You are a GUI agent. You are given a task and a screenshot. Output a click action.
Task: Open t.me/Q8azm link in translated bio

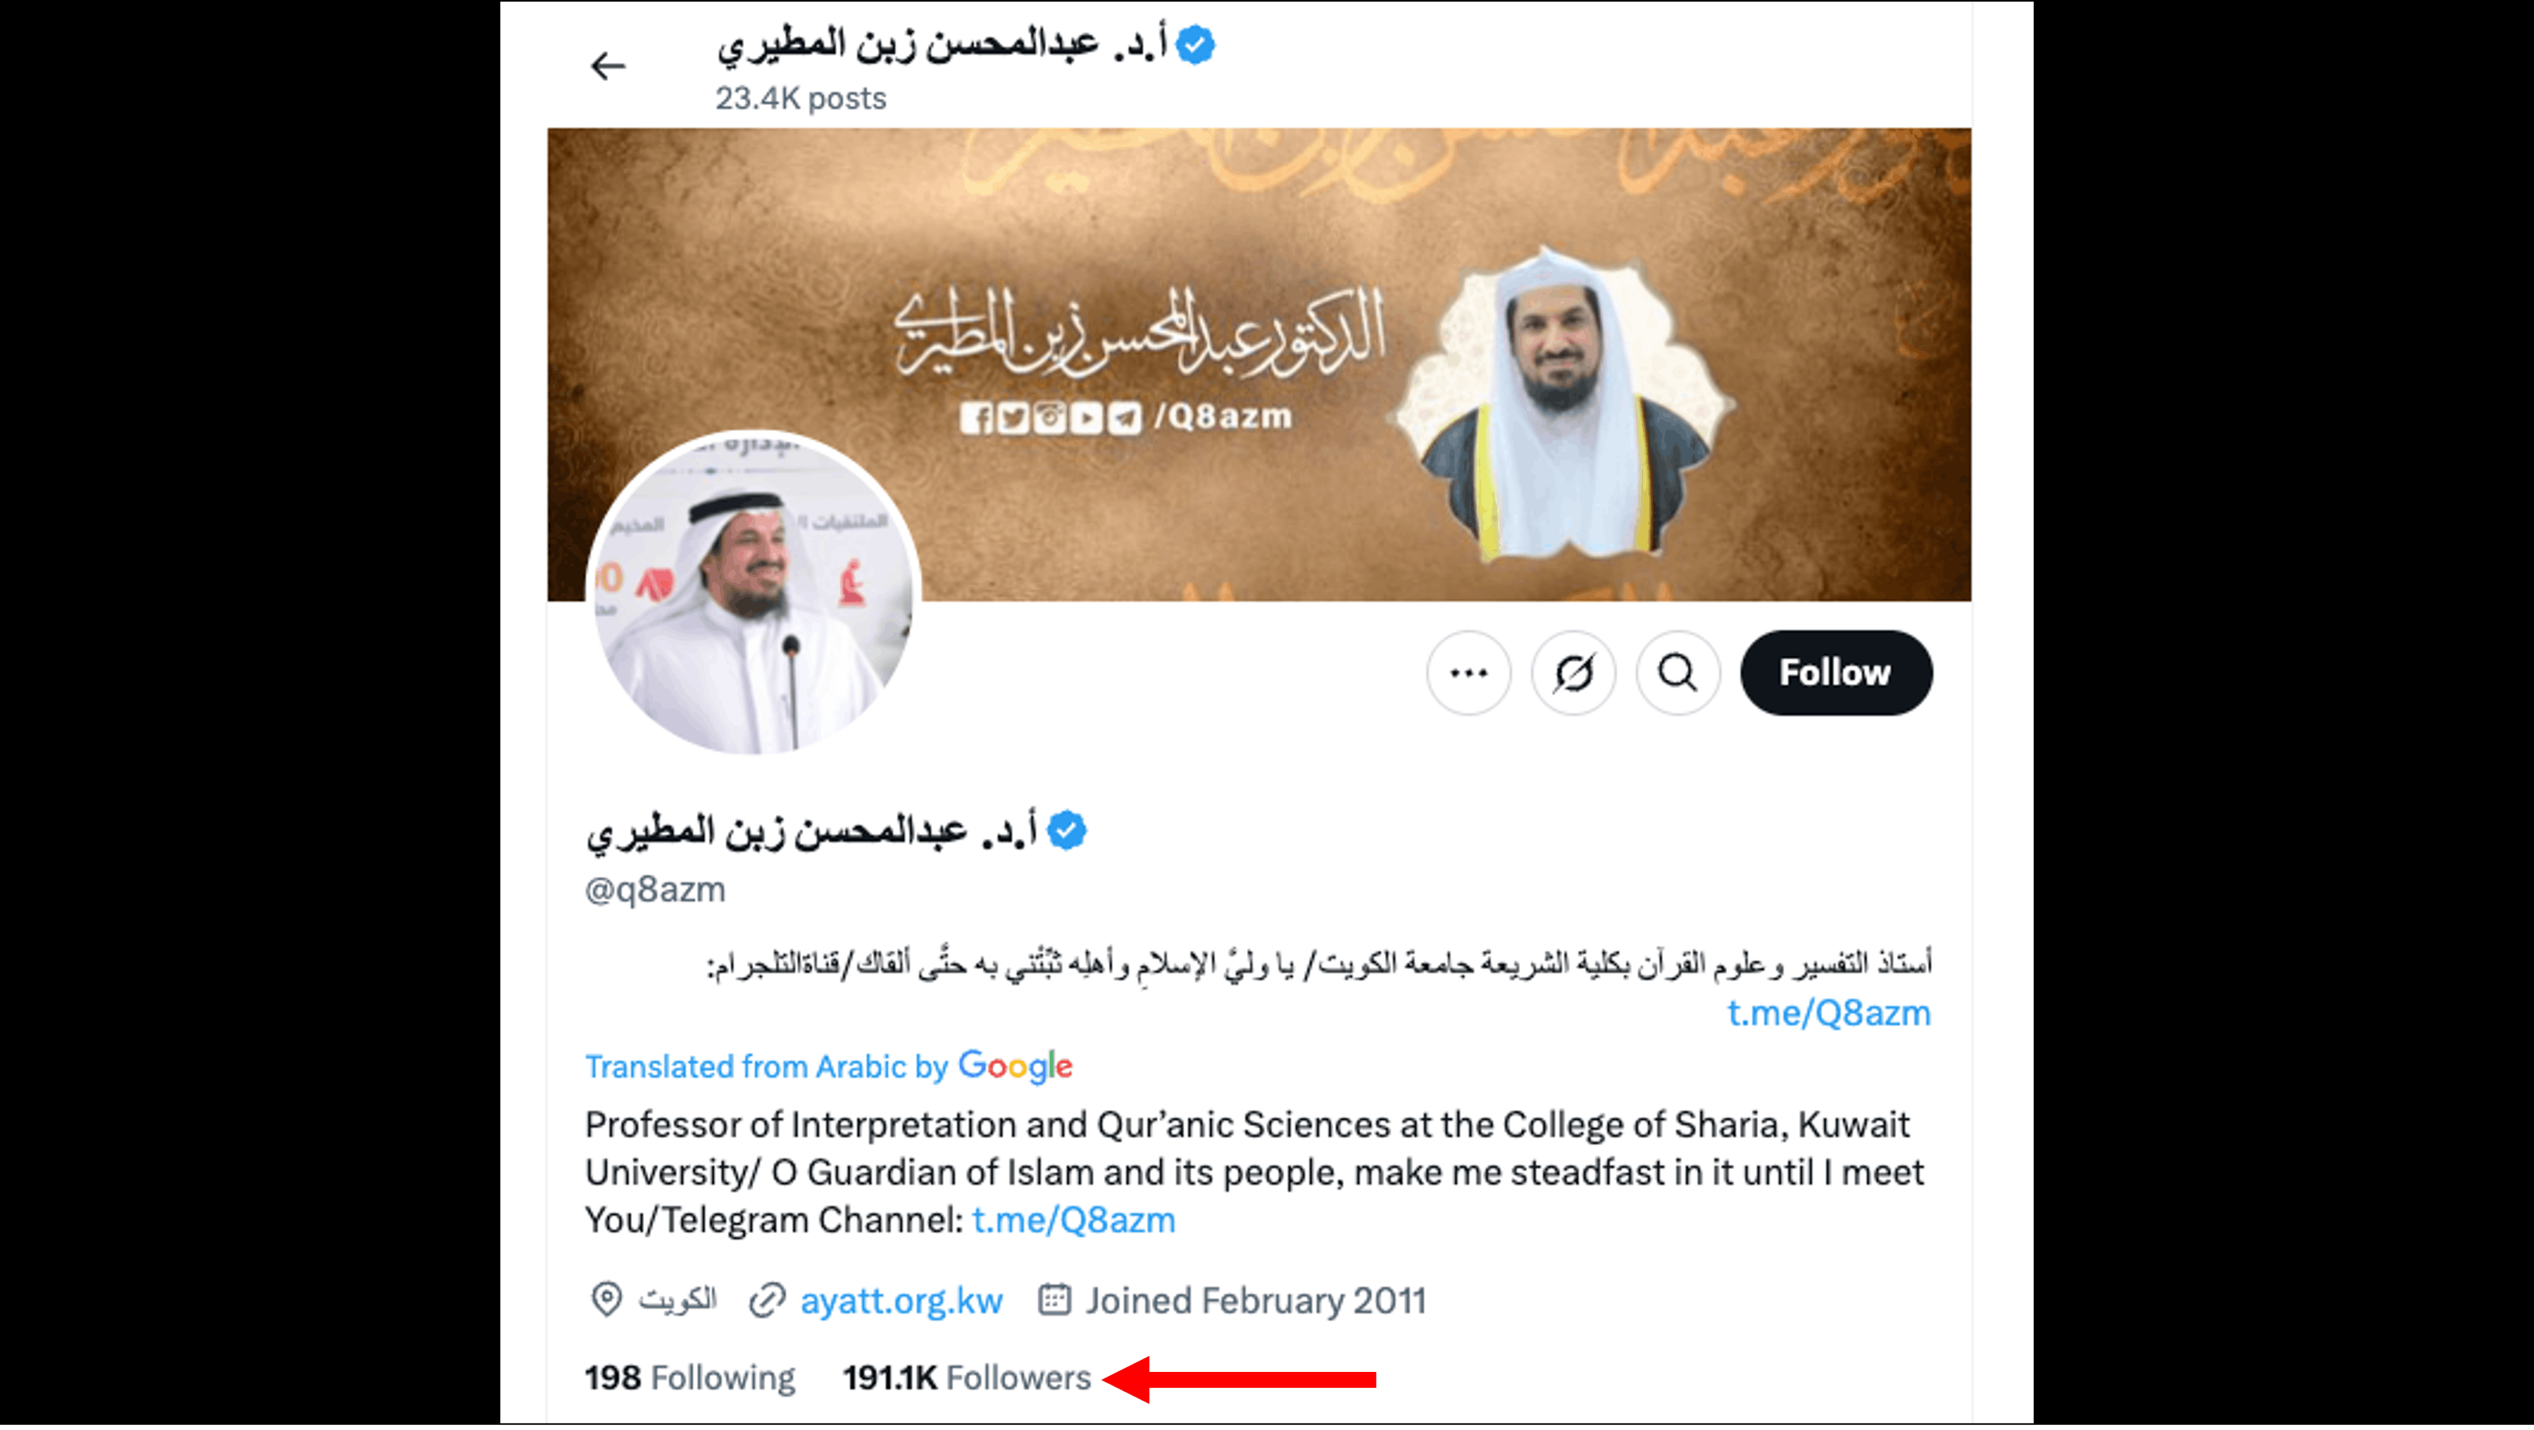click(x=1074, y=1220)
